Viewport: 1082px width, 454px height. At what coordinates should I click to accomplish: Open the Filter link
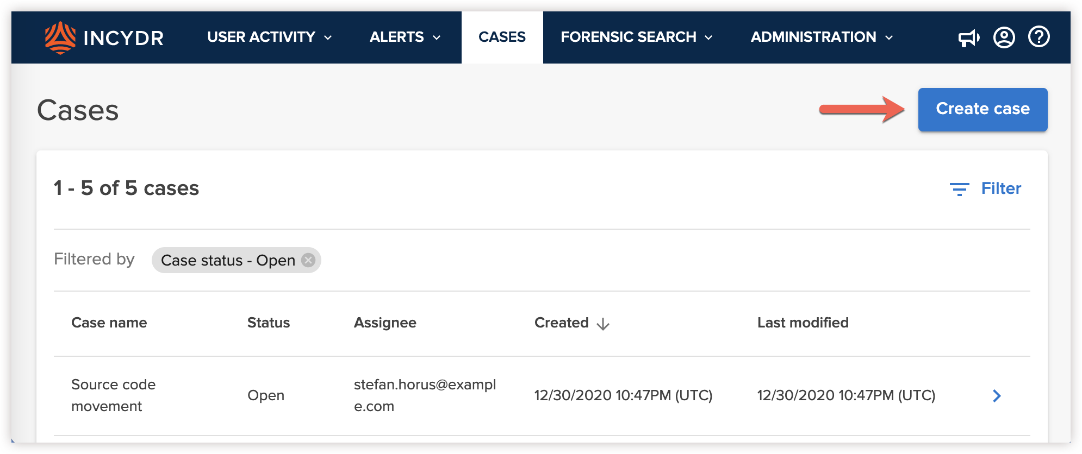click(1000, 188)
